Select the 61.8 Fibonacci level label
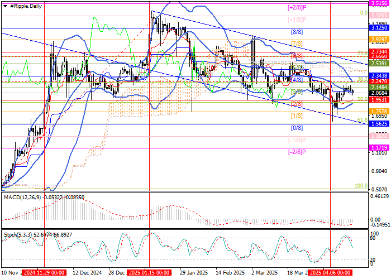Viewport: 391px width, 279px height. (x=361, y=120)
